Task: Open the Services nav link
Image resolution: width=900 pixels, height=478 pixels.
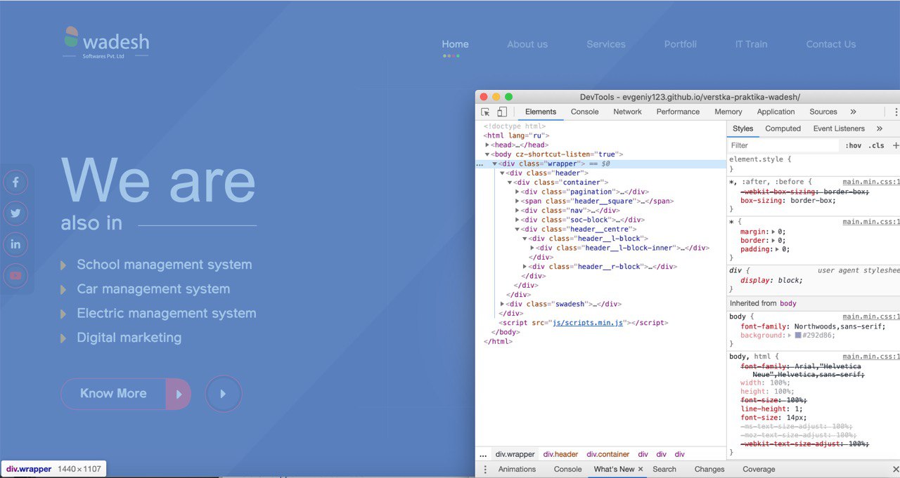Action: [606, 44]
